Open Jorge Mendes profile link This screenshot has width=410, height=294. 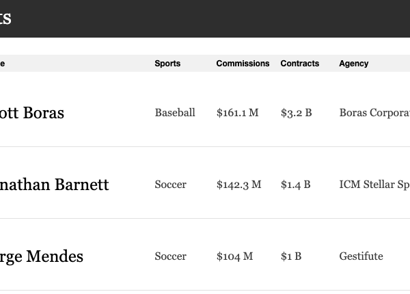(x=42, y=256)
